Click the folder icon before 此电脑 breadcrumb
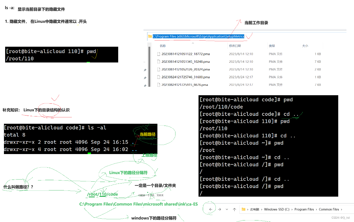 tap(243, 209)
